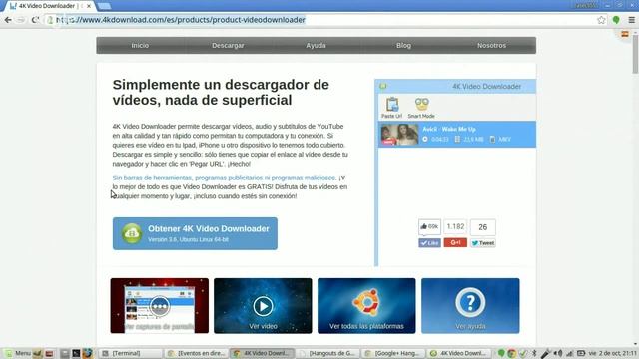Viewport: 639px width, 359px height.
Task: Click the clock showing 'vie 2 de oct, 21:11'
Action: pos(612,353)
